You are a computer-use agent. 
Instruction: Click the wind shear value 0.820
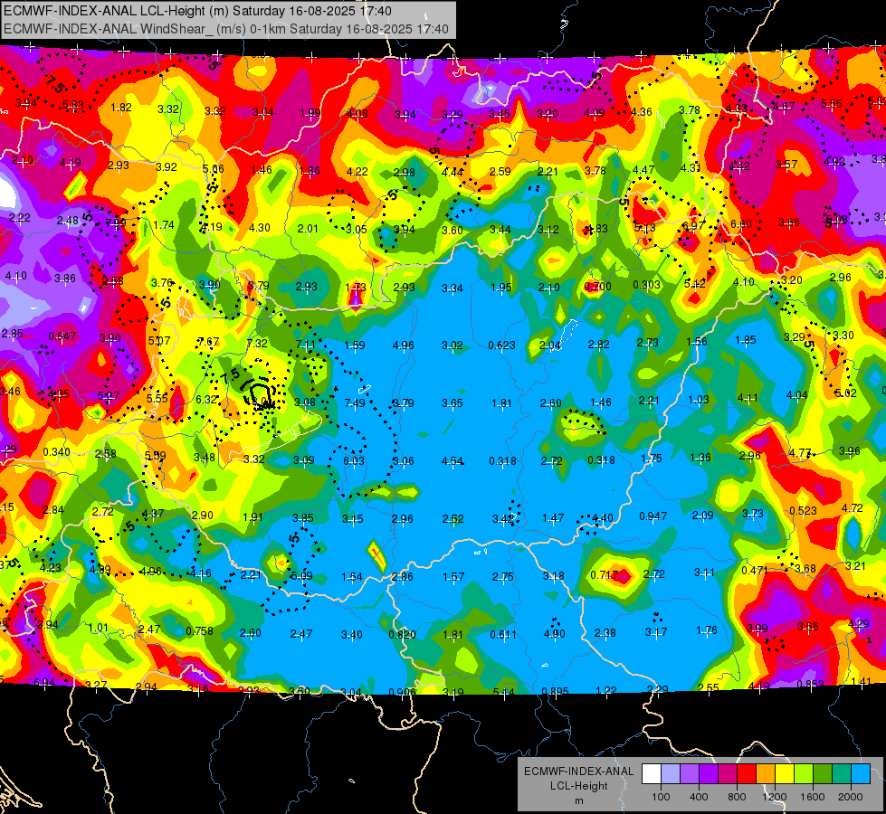pyautogui.click(x=402, y=634)
